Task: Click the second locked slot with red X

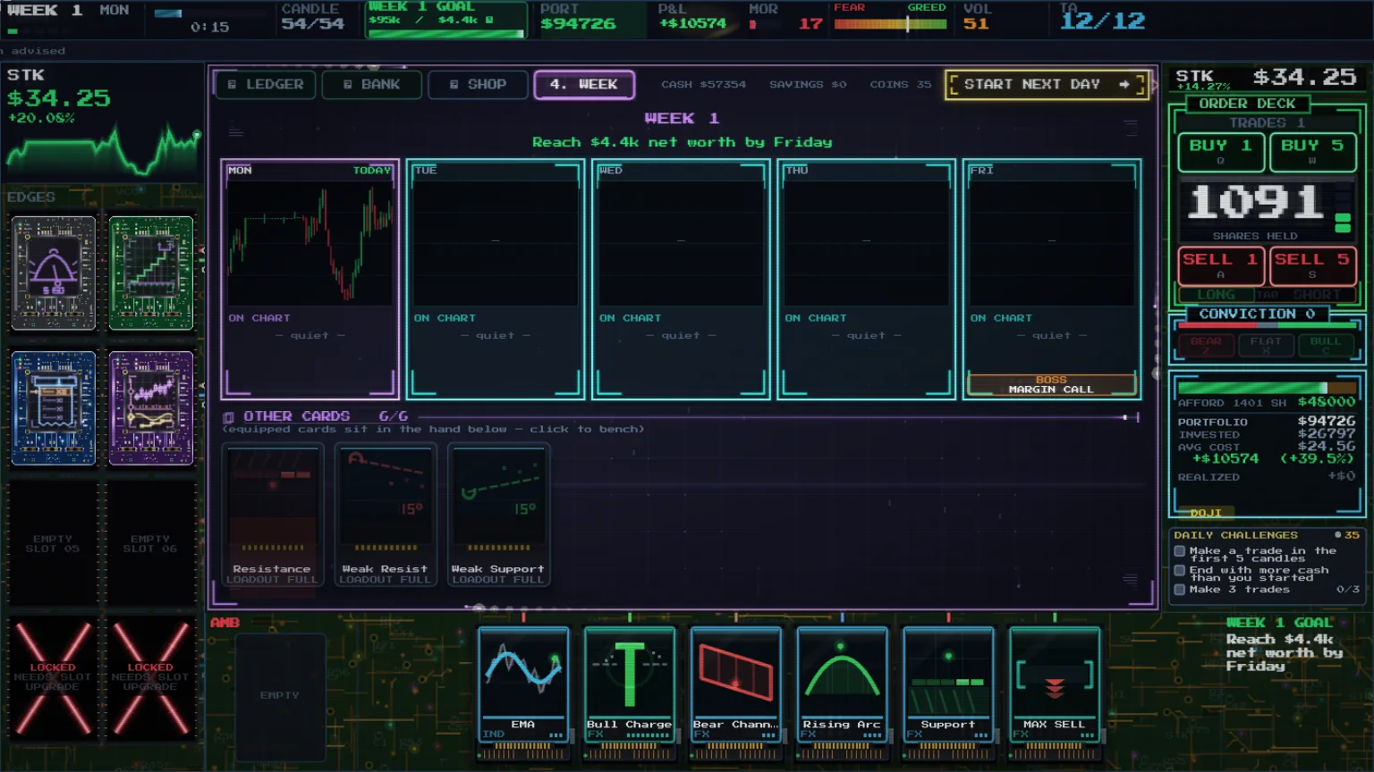Action: (x=150, y=677)
